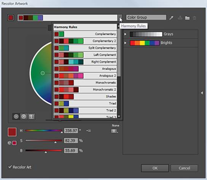Choose the Complementary 2 harmony rule
This screenshot has height=180, width=207.
point(85,41)
